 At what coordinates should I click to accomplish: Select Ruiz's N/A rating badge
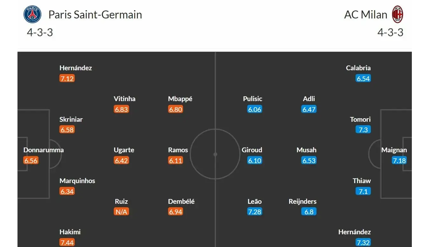tap(121, 212)
